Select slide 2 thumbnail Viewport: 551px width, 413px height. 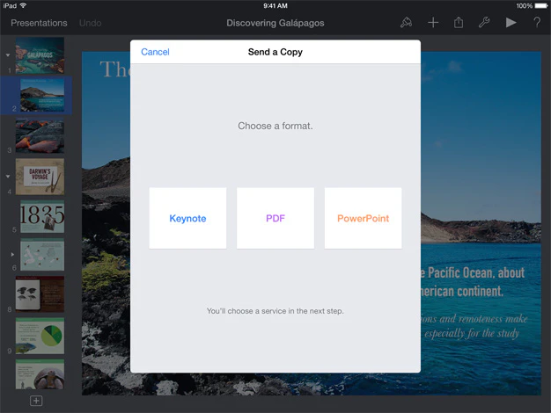pos(42,95)
